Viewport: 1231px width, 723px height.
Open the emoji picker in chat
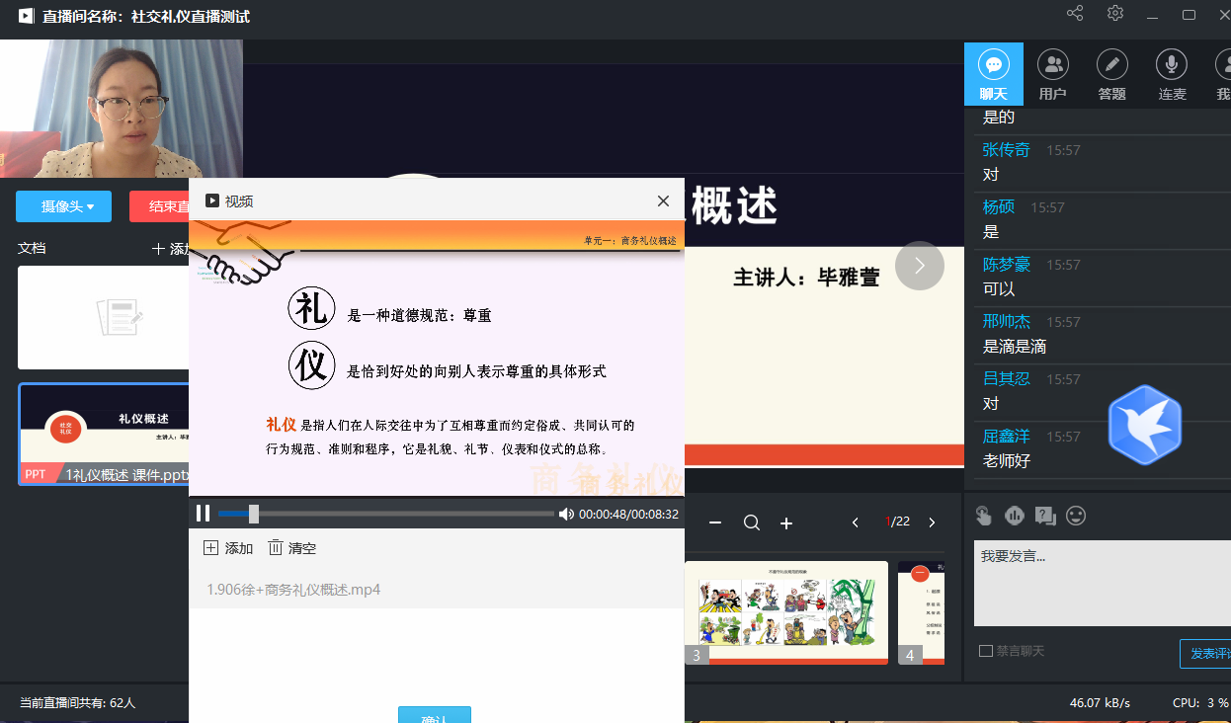click(x=1076, y=516)
